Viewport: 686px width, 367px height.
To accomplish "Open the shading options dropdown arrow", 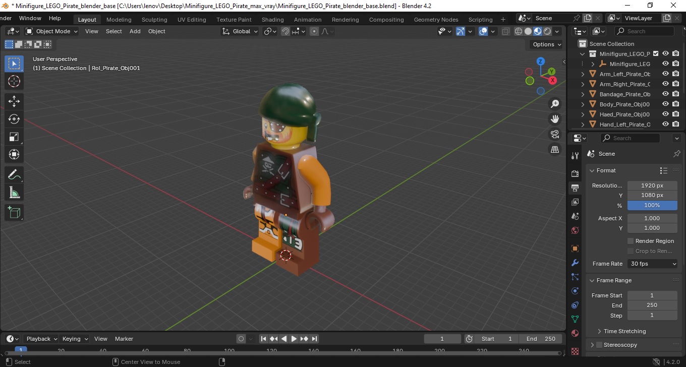I will (557, 31).
